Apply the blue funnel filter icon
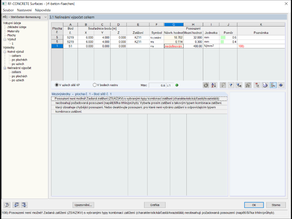The image size is (292, 219). (x=231, y=85)
